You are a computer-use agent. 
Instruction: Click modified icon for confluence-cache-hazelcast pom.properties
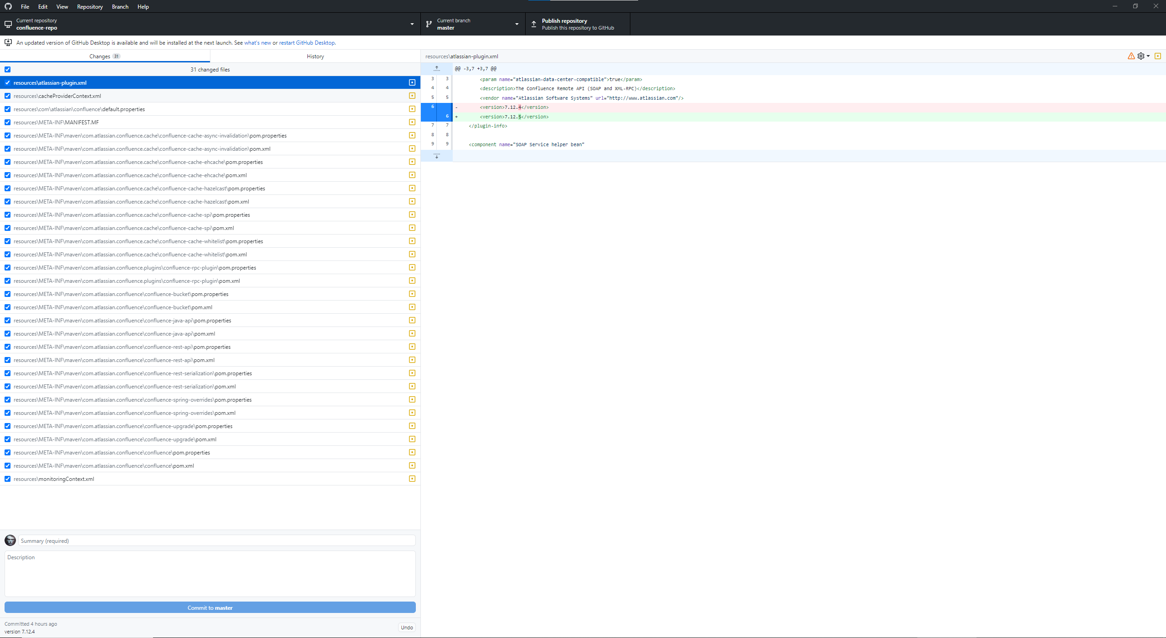pyautogui.click(x=412, y=188)
